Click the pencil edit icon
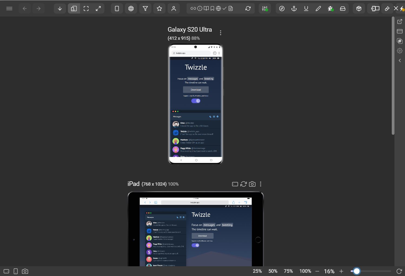Image resolution: width=405 pixels, height=276 pixels. pyautogui.click(x=318, y=8)
